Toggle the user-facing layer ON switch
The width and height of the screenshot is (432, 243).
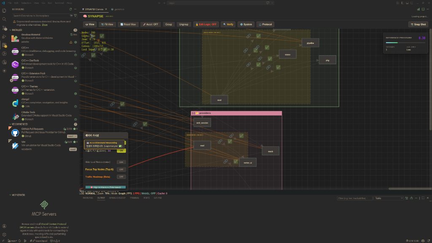point(121,151)
